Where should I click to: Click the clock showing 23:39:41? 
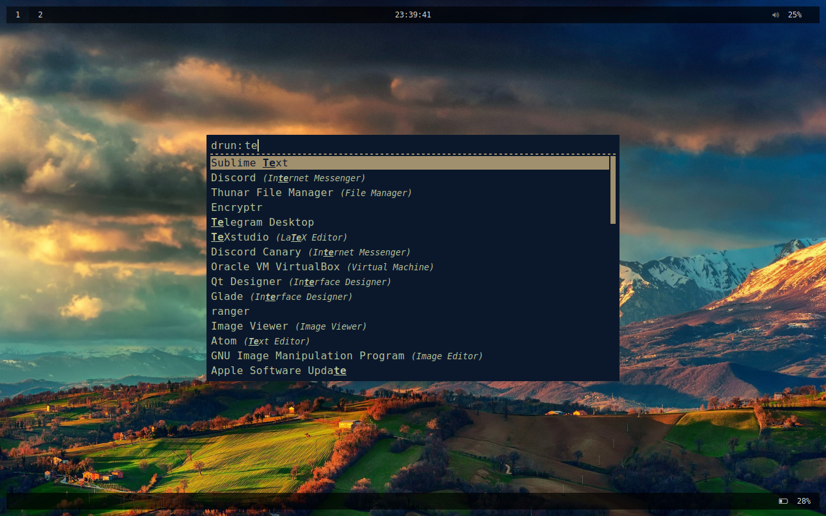pos(413,15)
